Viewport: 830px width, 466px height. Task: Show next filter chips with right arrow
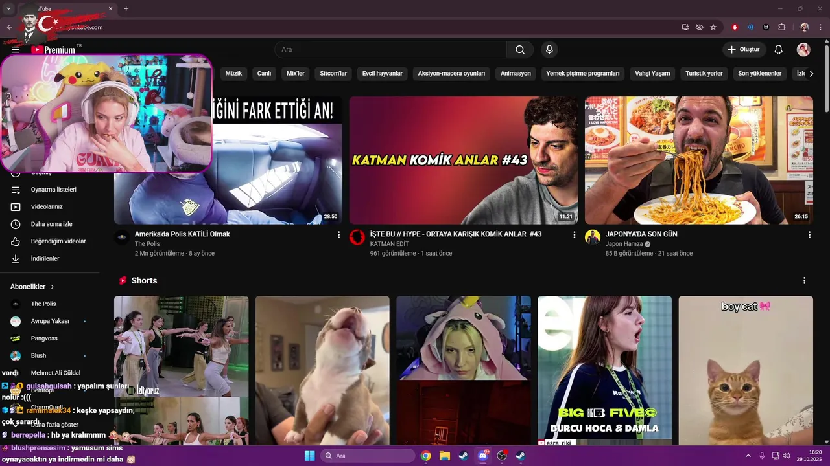[x=811, y=74]
